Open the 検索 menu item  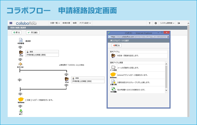click(75, 23)
